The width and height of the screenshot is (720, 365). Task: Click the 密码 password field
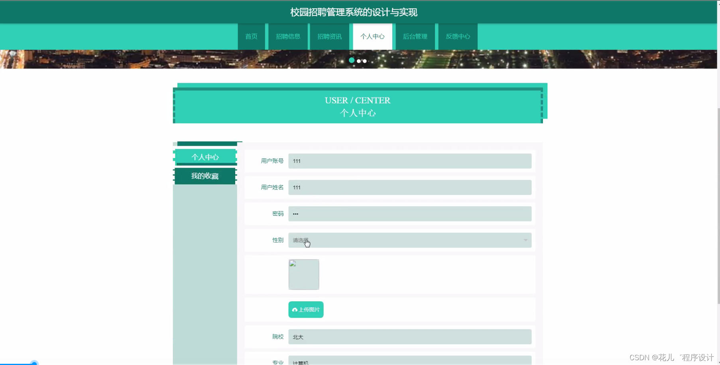(410, 214)
